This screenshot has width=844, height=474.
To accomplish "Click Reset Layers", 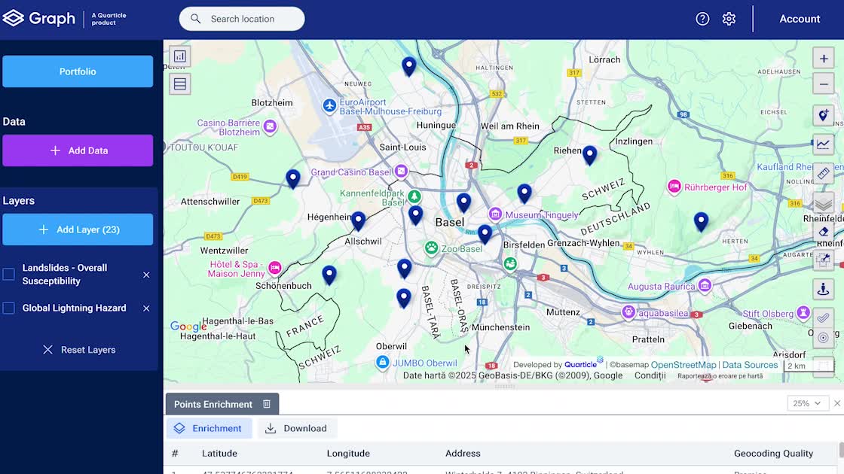I will coord(79,349).
